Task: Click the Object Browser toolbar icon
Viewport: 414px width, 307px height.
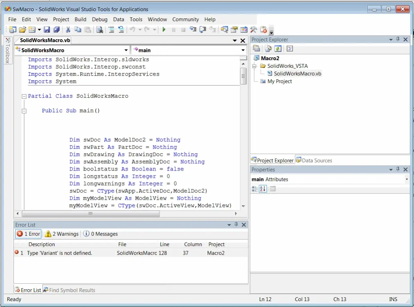Action: tap(244, 30)
